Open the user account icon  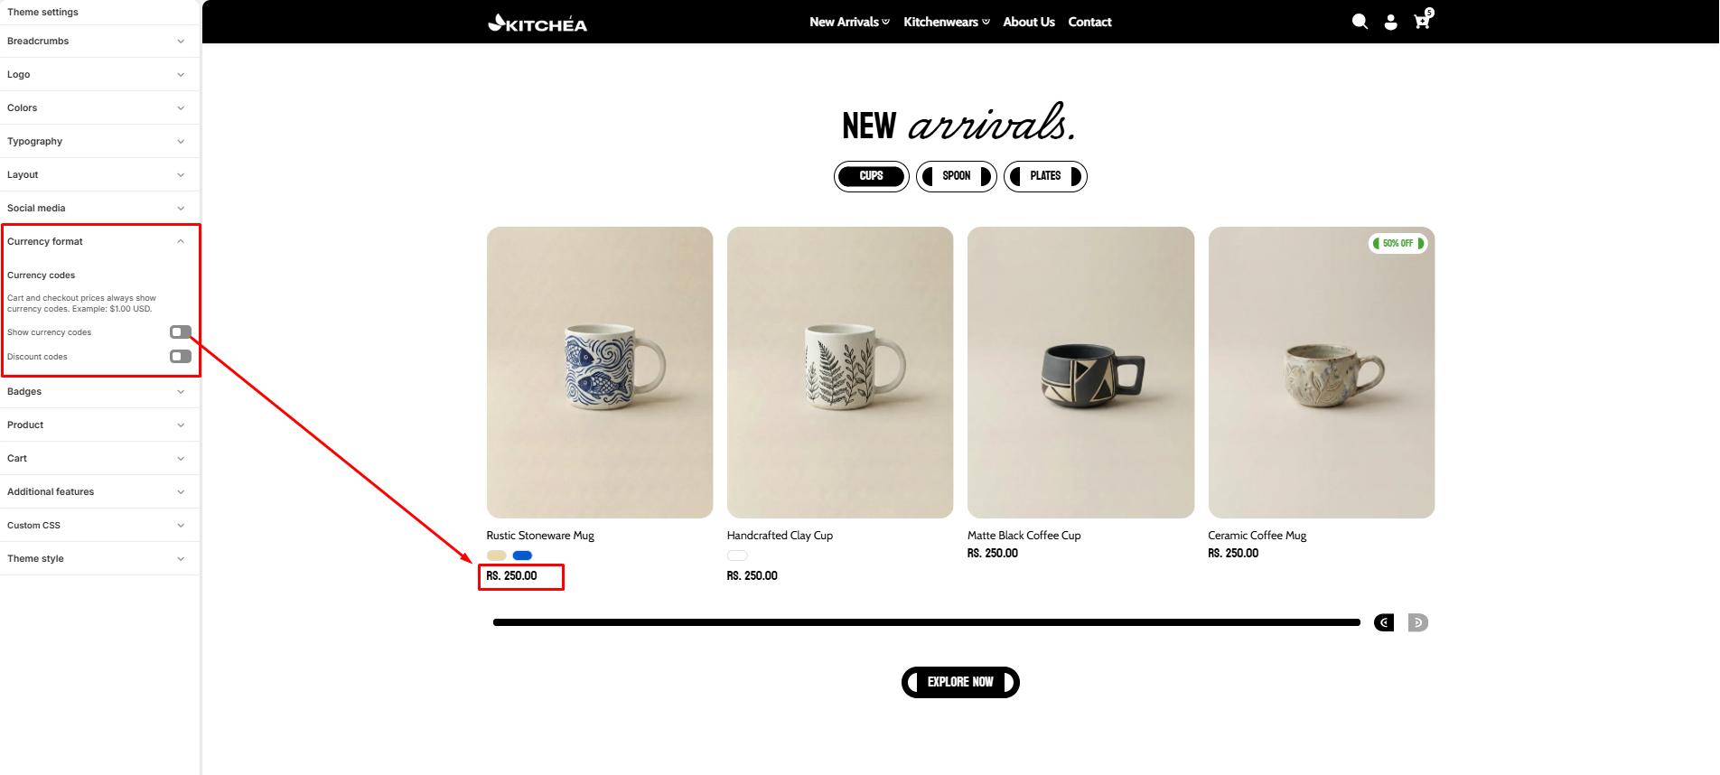[x=1391, y=22]
